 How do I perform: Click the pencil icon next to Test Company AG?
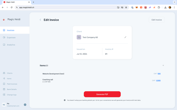point(125,37)
